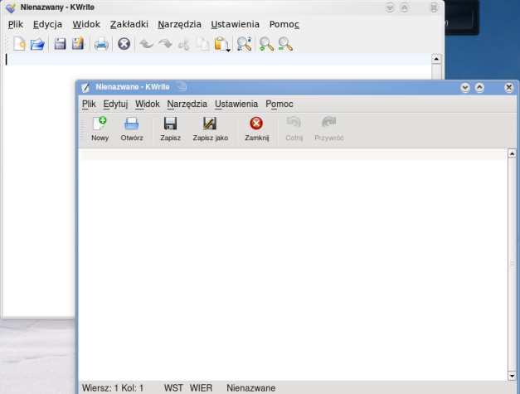
Task: Click the Print icon in the Nienazwany window
Action: pyautogui.click(x=101, y=44)
